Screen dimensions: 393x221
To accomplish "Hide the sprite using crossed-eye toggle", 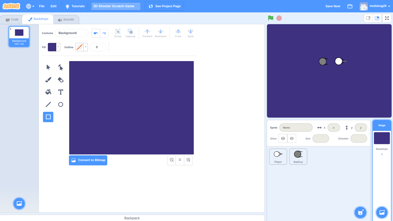I will click(x=292, y=138).
